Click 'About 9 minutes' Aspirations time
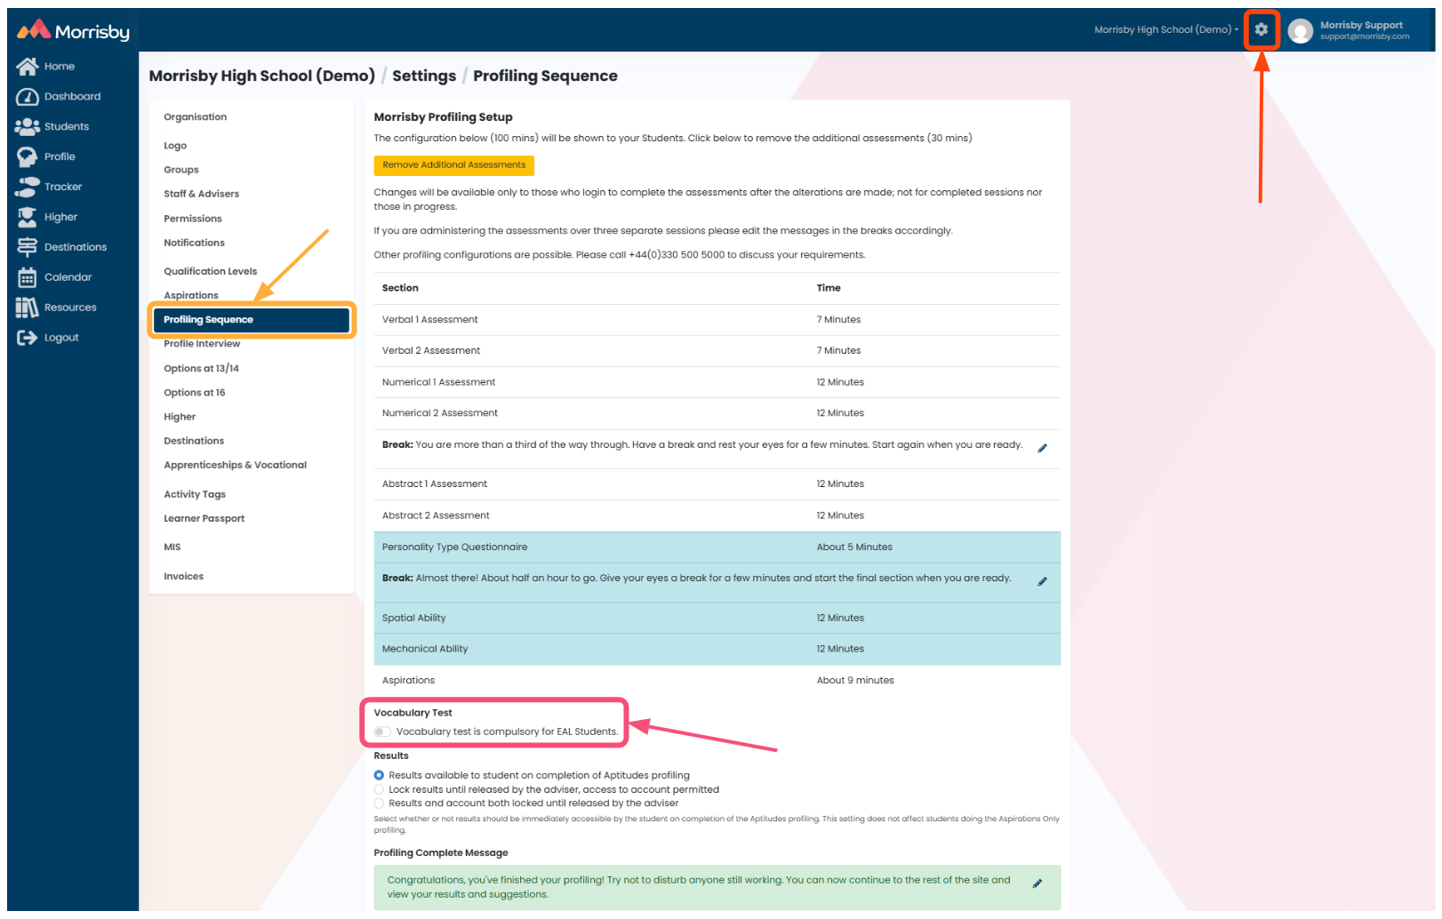Viewport: 1442px width, 919px height. (855, 681)
